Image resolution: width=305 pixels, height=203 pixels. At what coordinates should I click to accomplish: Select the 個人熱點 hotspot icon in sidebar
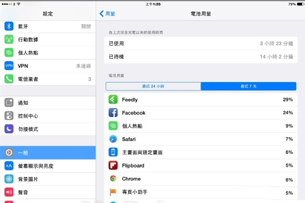point(9,53)
